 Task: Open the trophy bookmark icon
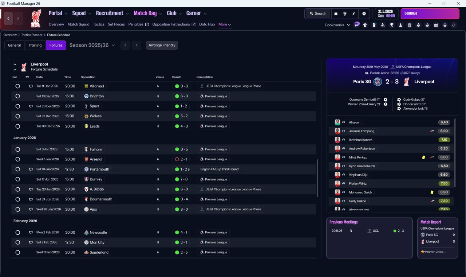[392, 25]
